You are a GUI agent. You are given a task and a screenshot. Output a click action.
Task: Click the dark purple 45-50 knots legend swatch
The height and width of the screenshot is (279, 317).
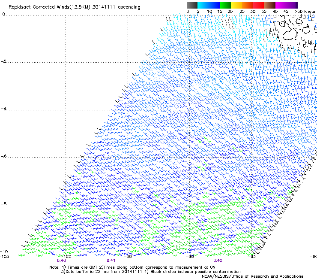point(292,5)
